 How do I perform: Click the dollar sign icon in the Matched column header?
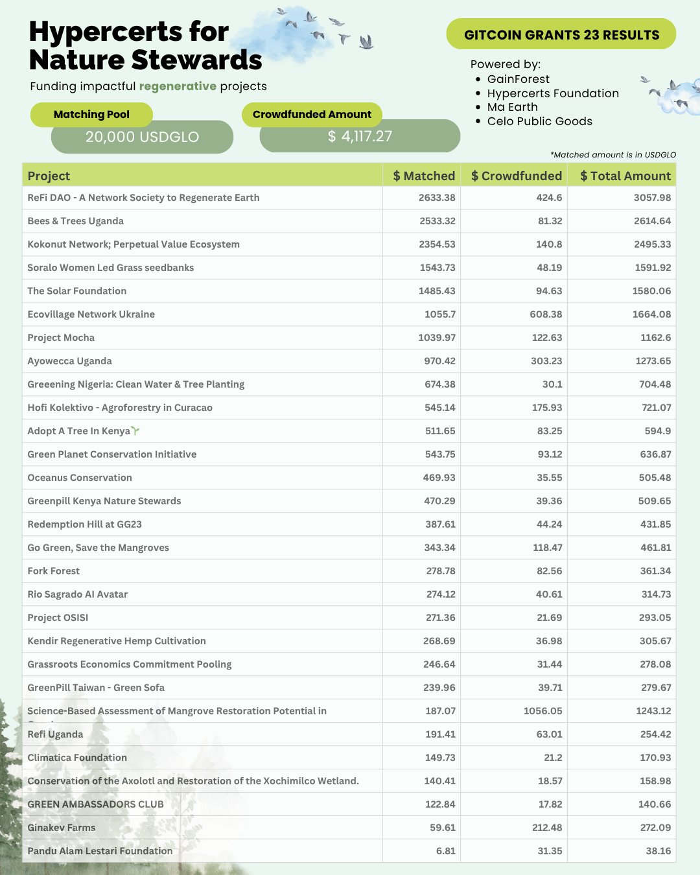tap(396, 176)
